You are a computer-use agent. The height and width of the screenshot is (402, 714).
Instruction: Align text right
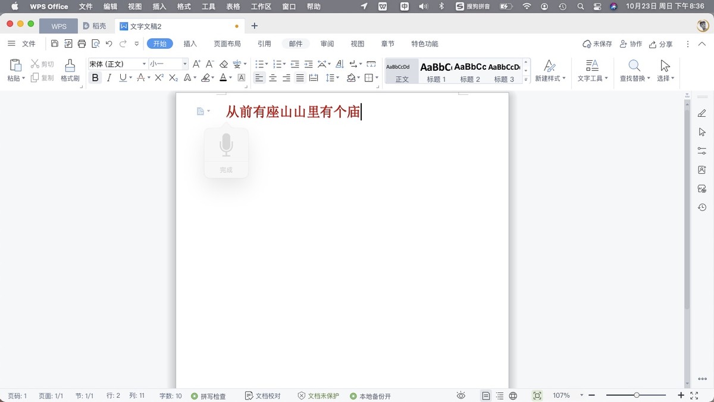[x=286, y=78]
